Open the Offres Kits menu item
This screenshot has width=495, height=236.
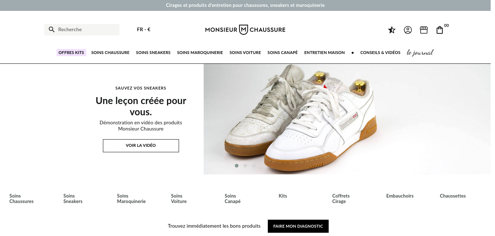pos(71,53)
